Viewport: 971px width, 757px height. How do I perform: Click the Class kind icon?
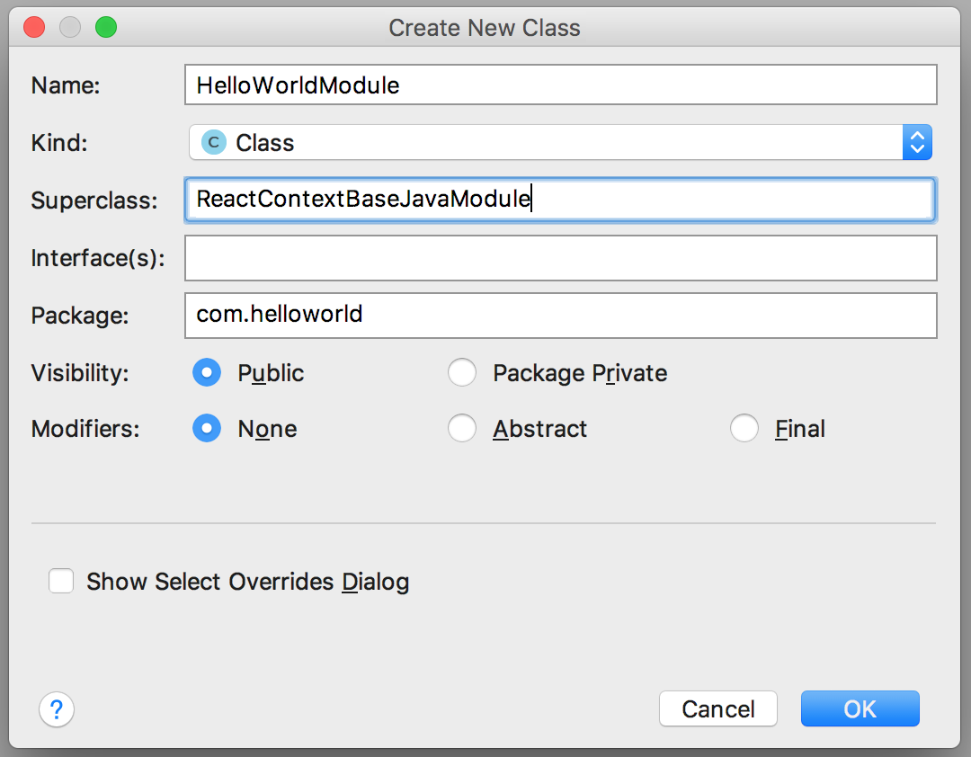[x=213, y=142]
